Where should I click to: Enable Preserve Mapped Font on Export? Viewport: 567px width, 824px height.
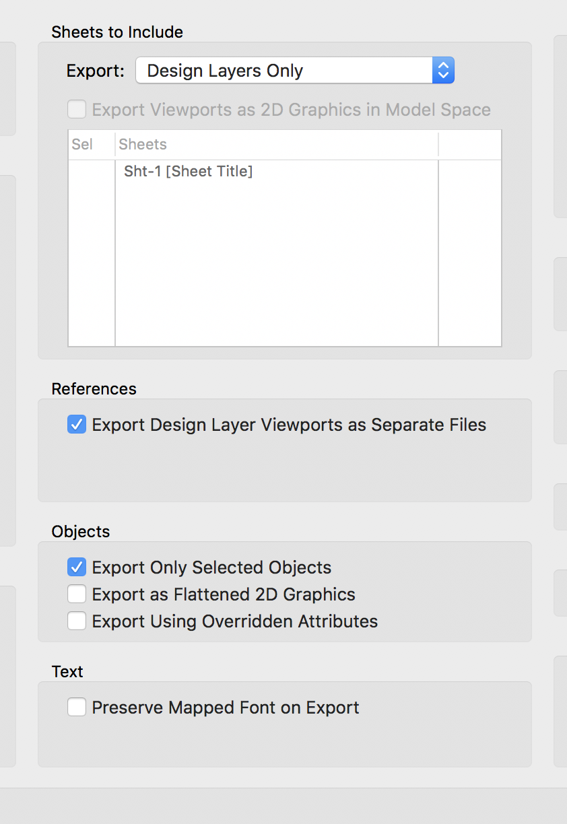tap(77, 708)
